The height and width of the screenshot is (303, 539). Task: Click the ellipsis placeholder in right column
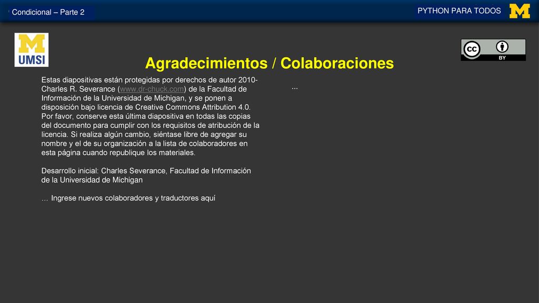pos(295,88)
